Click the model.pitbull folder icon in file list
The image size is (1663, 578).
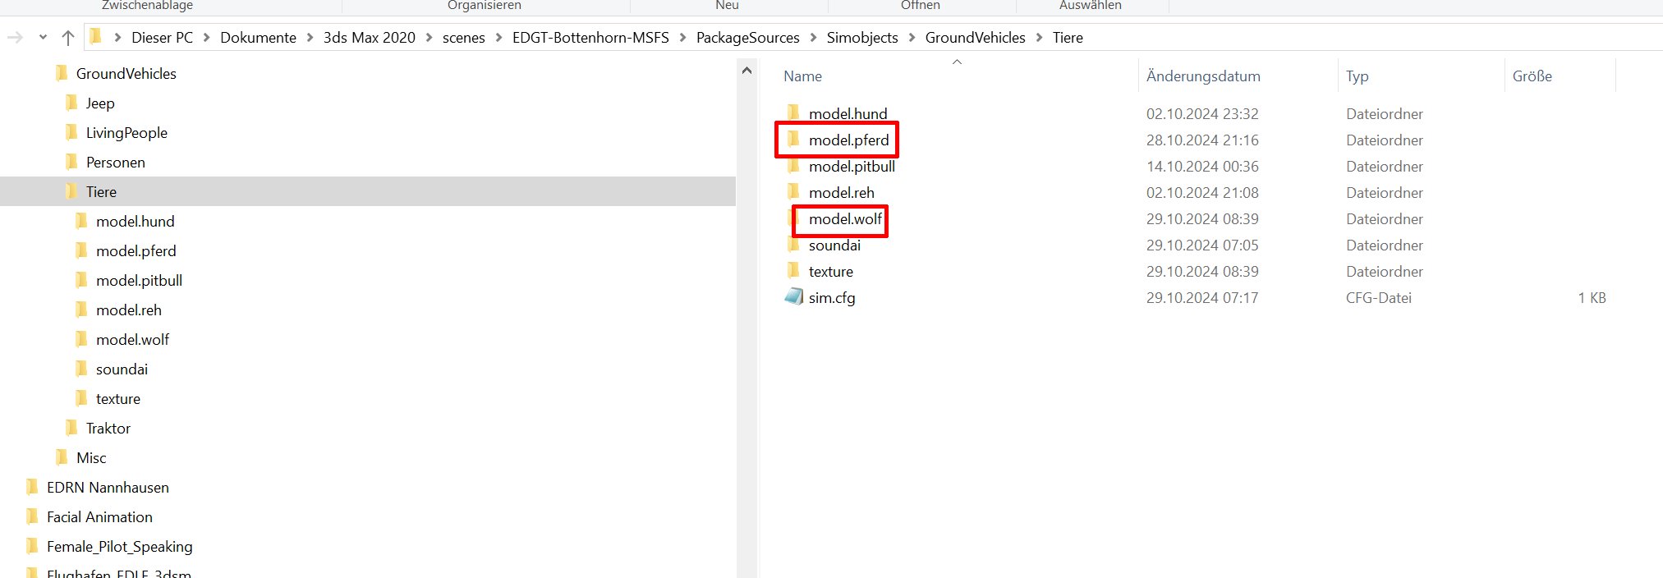coord(793,165)
